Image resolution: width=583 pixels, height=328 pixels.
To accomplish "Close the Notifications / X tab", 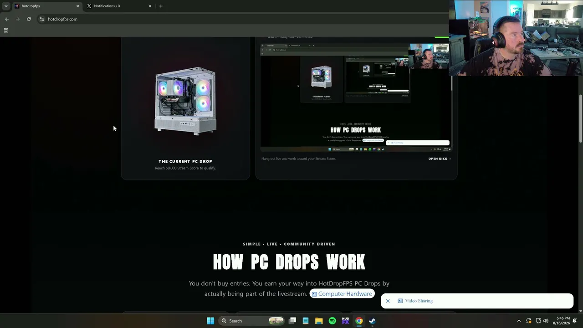I will (150, 6).
